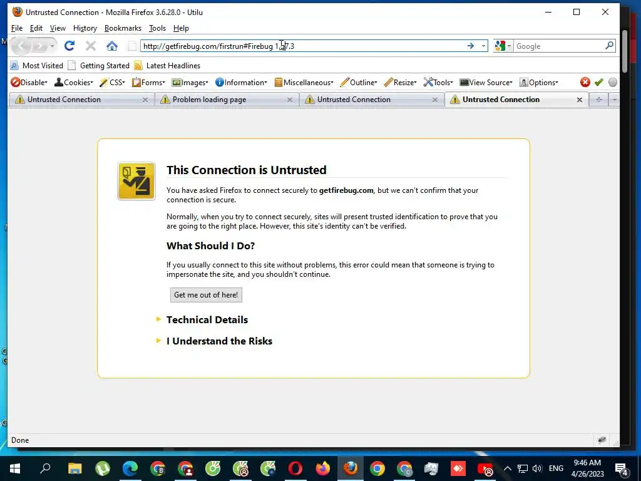Viewport: 641px width, 481px height.
Task: Open the View Source developer menu
Action: point(486,82)
